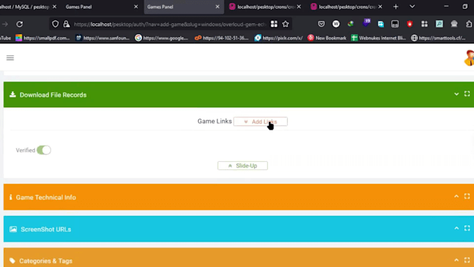The width and height of the screenshot is (474, 267).
Task: Open the Pocket save icon in toolbar
Action: point(321,24)
